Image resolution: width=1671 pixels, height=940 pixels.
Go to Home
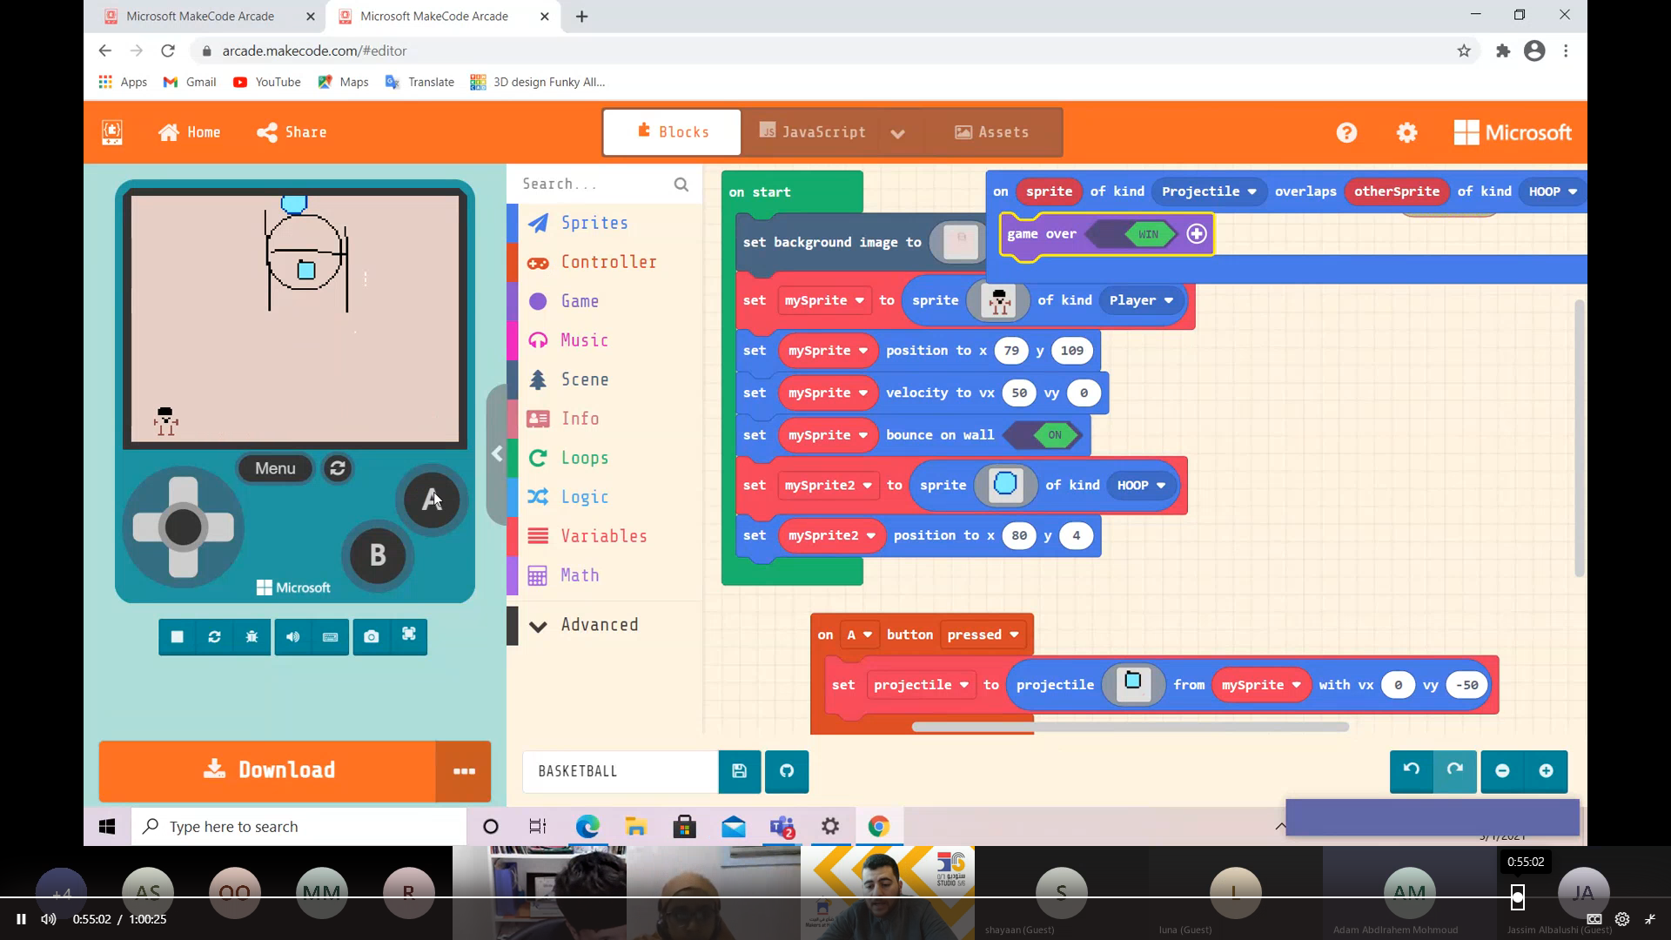[190, 132]
